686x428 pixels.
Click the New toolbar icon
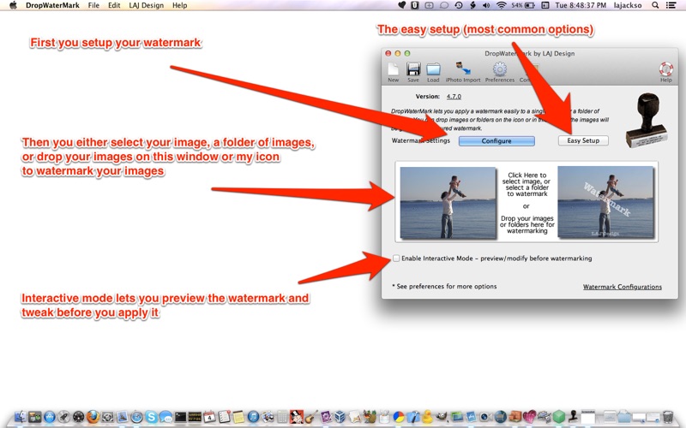tap(393, 70)
